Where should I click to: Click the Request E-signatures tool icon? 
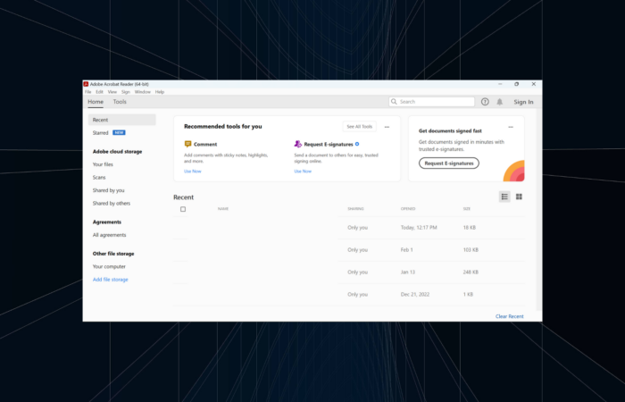[x=297, y=144]
